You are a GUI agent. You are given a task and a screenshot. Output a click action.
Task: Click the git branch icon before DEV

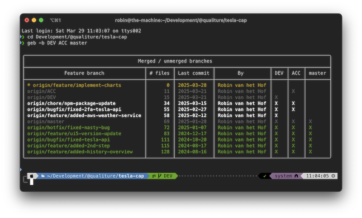pos(160,176)
